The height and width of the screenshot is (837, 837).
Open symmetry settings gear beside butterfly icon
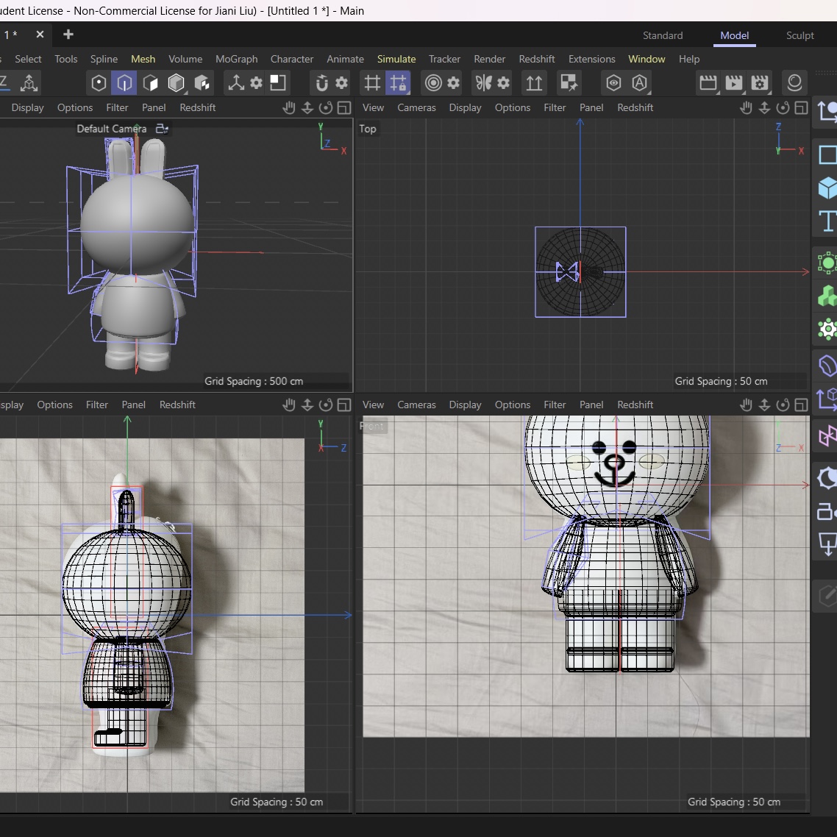coord(504,82)
